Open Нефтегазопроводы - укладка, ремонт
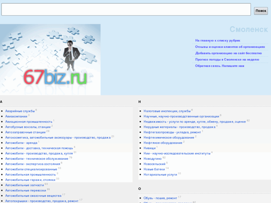The height and width of the screenshot is (203, 271). (x=172, y=132)
